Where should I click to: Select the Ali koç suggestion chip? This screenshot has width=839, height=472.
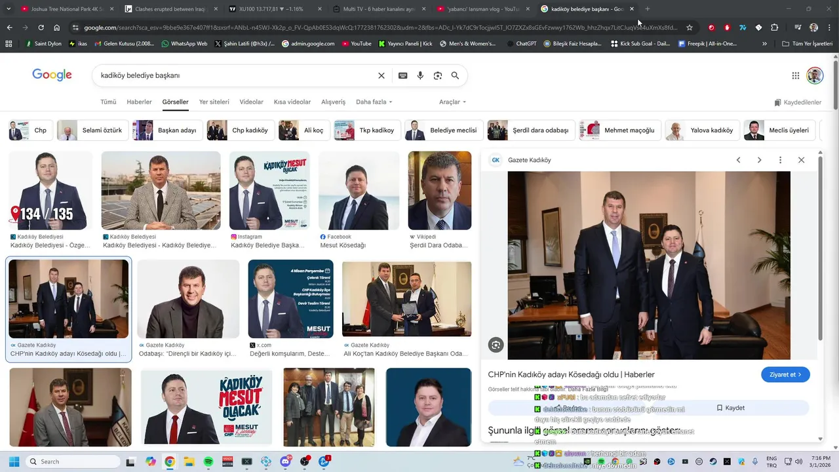tap(303, 130)
